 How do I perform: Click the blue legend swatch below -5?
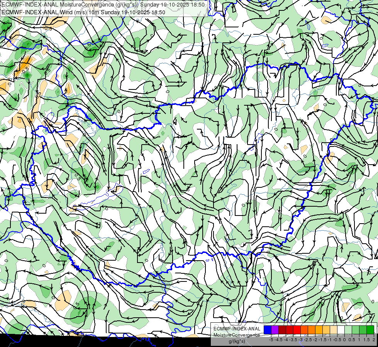click(x=268, y=330)
